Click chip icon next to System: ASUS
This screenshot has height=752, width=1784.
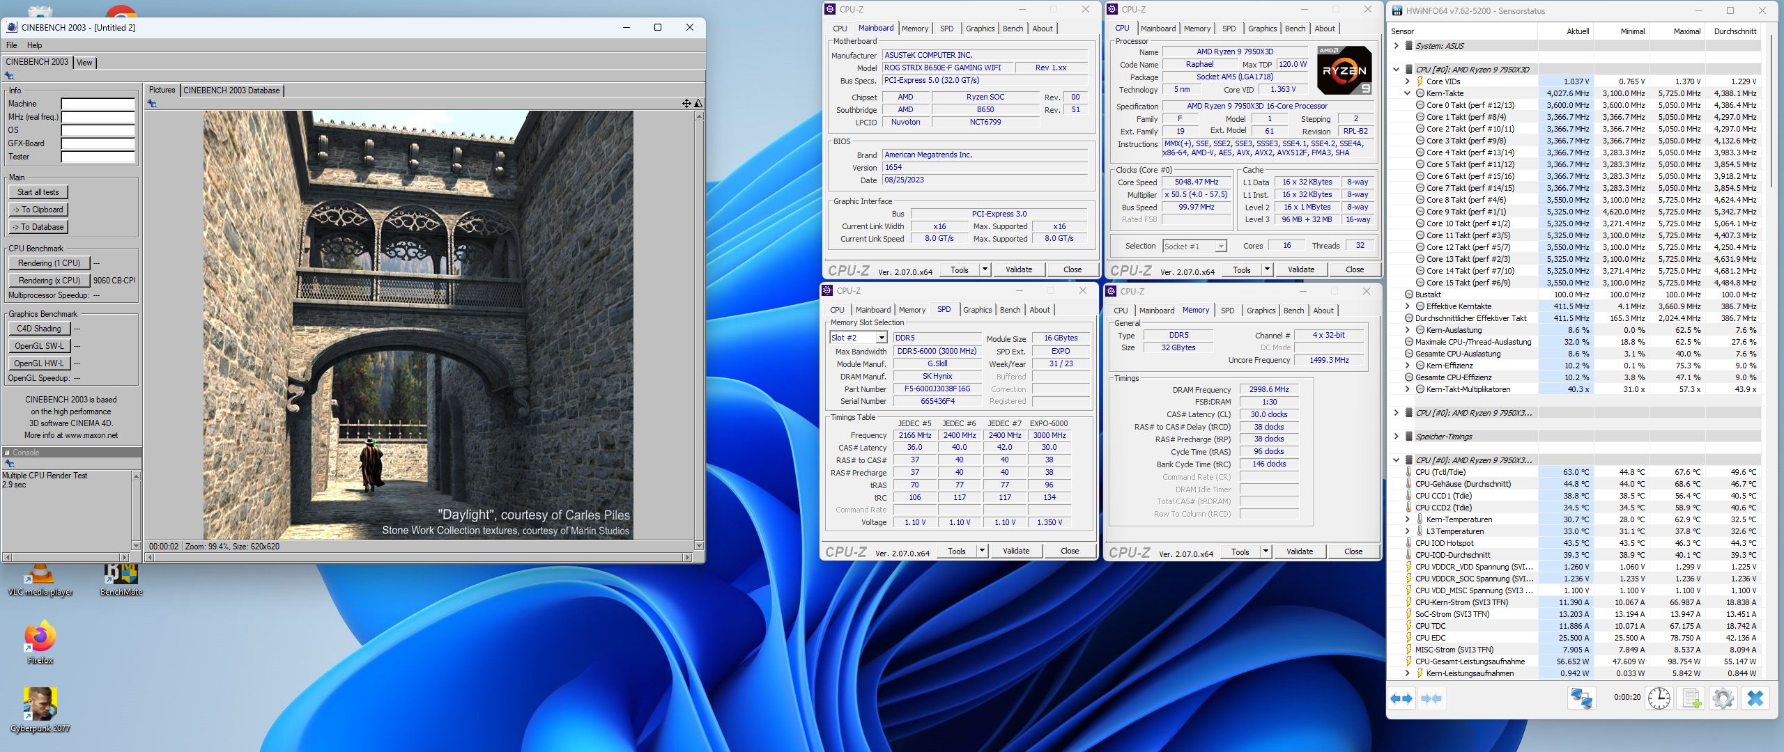[x=1408, y=46]
